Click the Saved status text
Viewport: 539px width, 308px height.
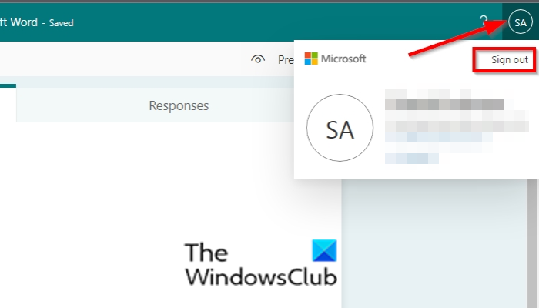point(61,23)
